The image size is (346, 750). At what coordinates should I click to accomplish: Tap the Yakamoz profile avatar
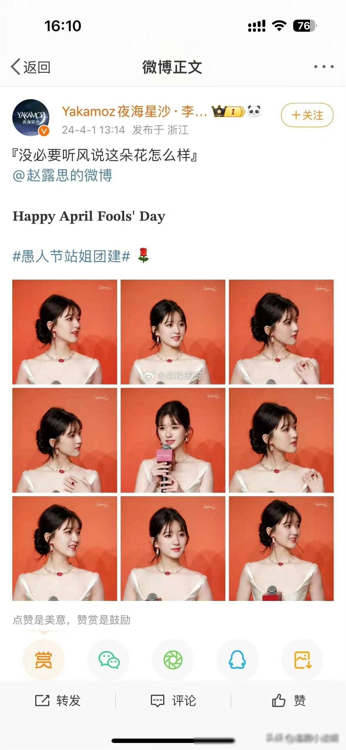(x=31, y=118)
